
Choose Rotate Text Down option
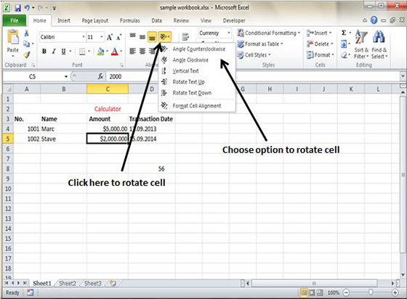(x=196, y=93)
